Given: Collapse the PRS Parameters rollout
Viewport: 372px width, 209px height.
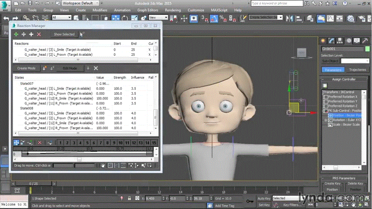Looking at the screenshot, I should pyautogui.click(x=343, y=178).
